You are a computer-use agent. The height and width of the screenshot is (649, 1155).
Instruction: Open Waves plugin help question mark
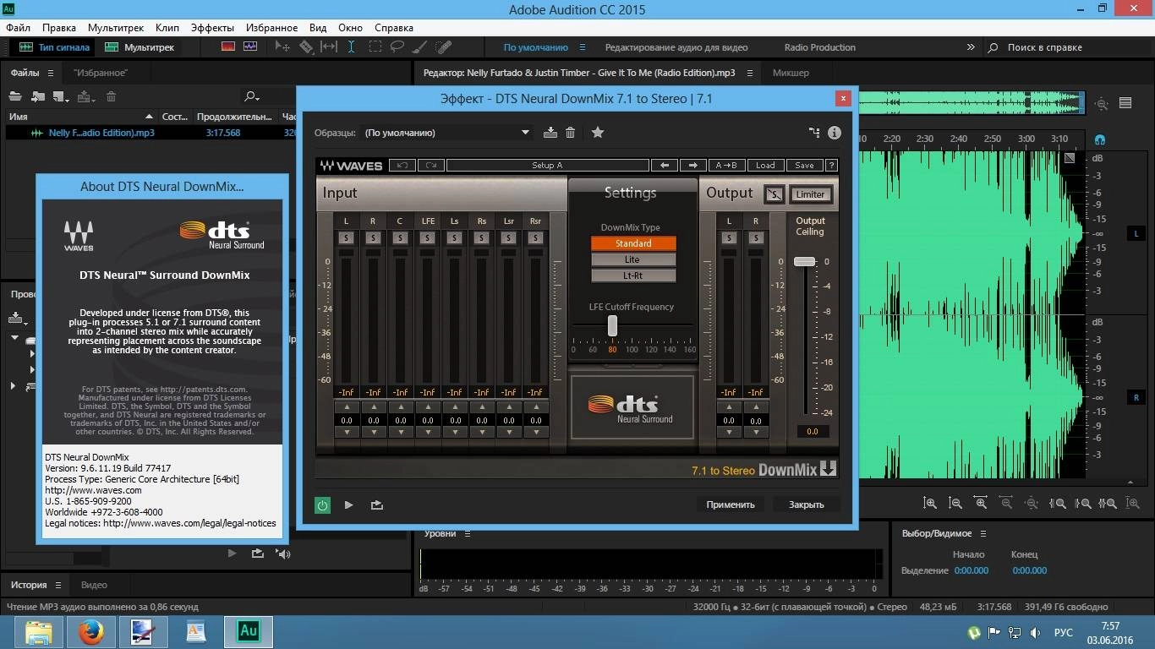[831, 166]
